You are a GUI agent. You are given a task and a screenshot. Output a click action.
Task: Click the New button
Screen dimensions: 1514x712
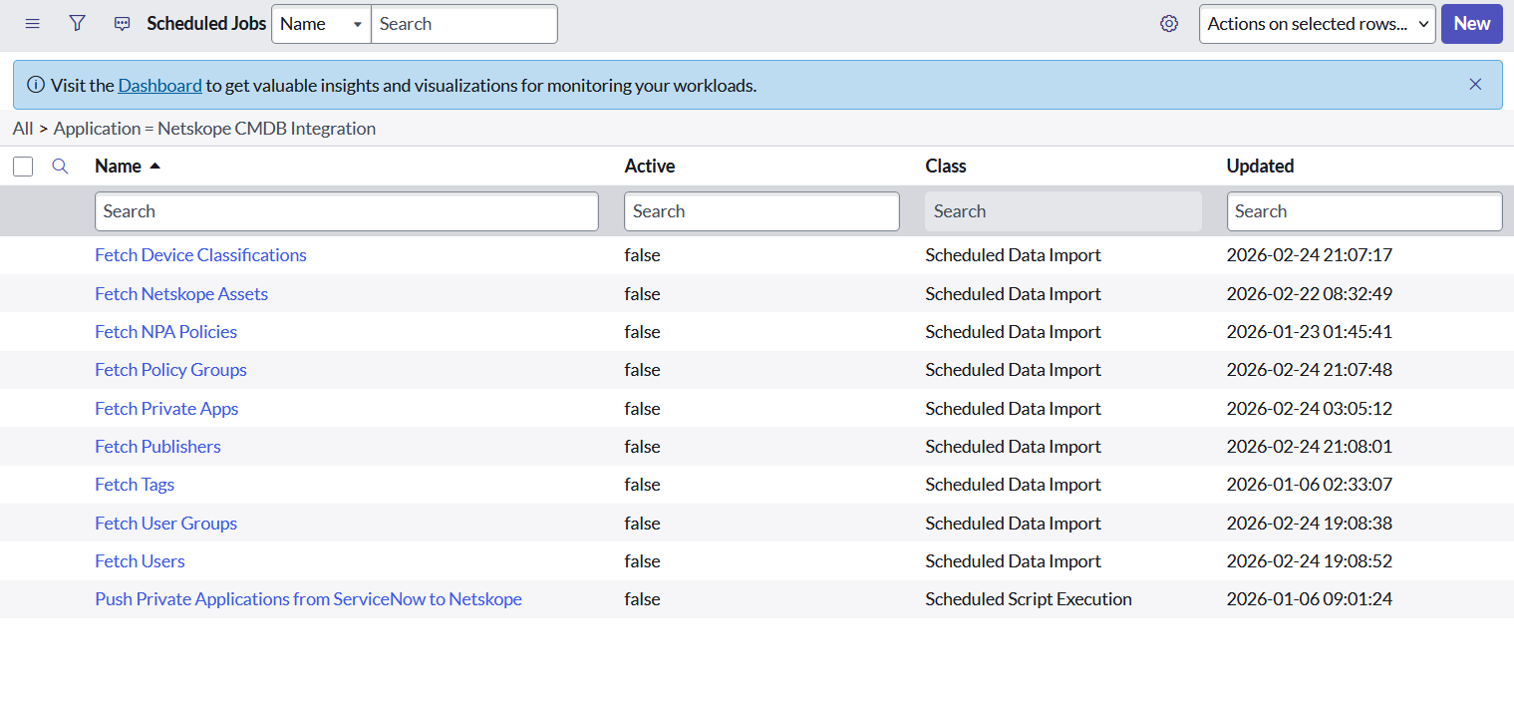(1471, 24)
